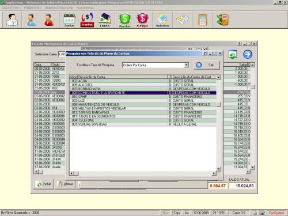Click the Data column header in cash grid
Image resolution: width=288 pixels, height=216 pixels.
click(43, 65)
